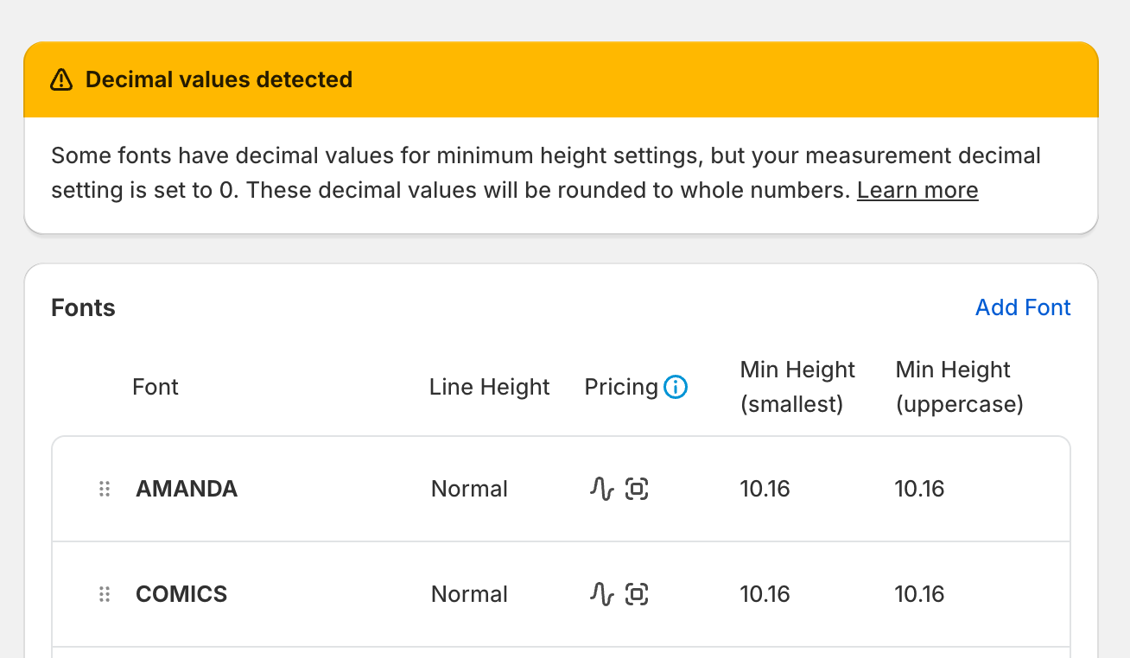Click COMICS's uppercase min height value
The image size is (1130, 658).
click(919, 595)
